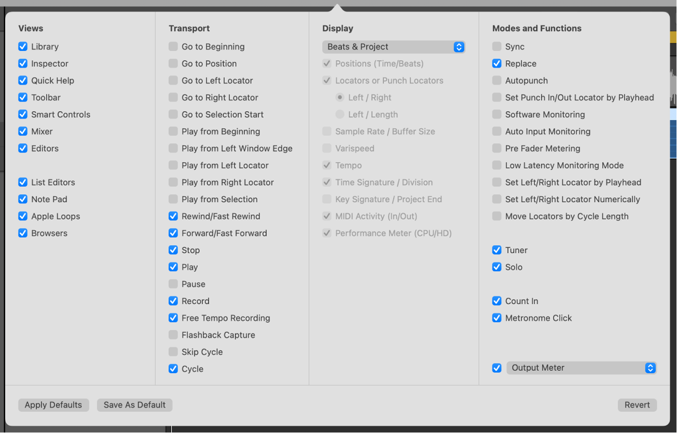Open the Output Meter dropdown

[x=581, y=368]
